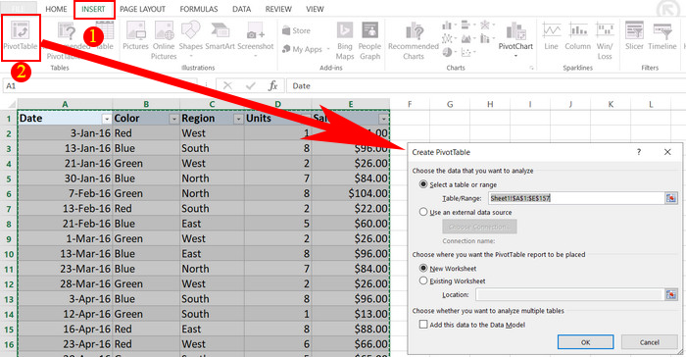Image resolution: width=686 pixels, height=357 pixels.
Task: Click the East cell in row 8
Action: 212,224
